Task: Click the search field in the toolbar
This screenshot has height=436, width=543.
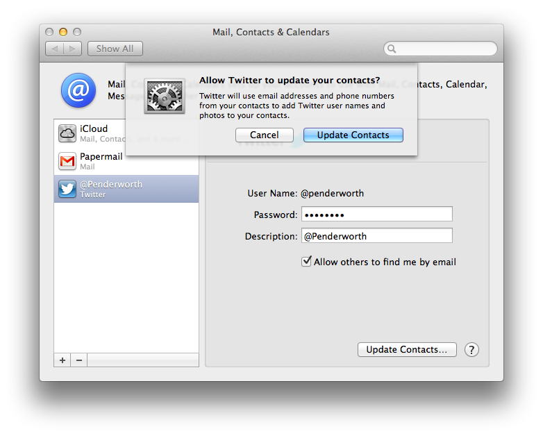Action: (440, 49)
